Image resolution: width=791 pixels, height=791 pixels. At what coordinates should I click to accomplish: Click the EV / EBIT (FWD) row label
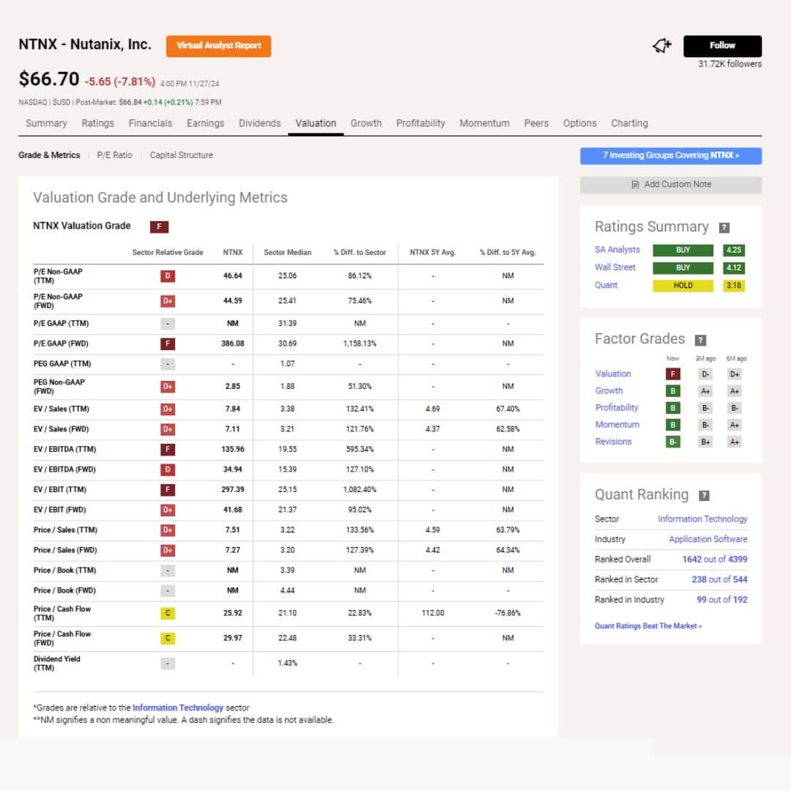59,510
